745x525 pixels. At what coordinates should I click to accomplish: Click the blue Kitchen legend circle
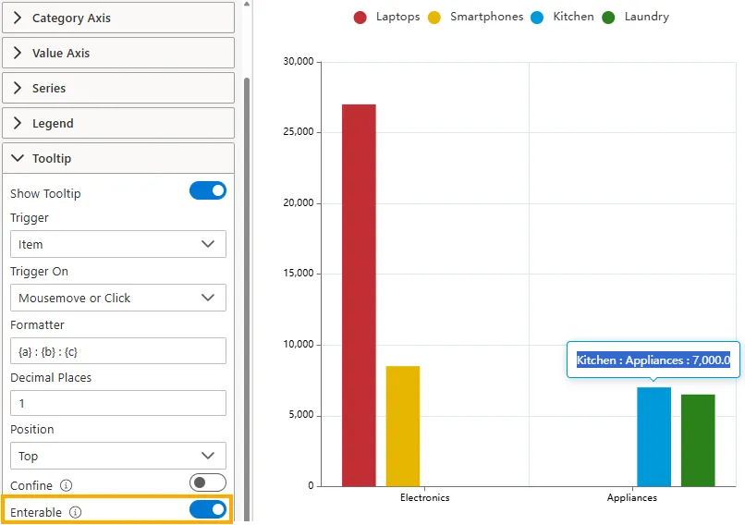538,17
